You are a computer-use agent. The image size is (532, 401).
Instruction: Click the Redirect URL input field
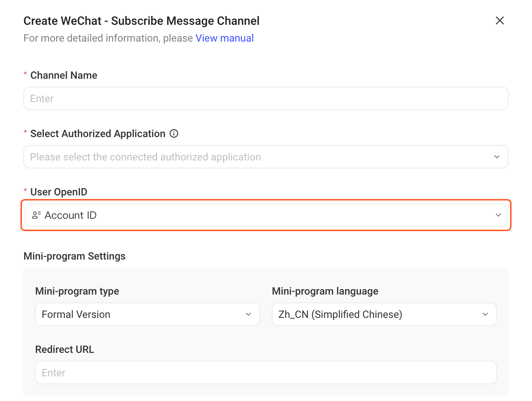(x=266, y=373)
